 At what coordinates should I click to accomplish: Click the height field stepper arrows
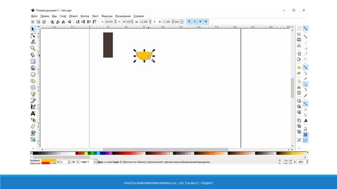173,22
